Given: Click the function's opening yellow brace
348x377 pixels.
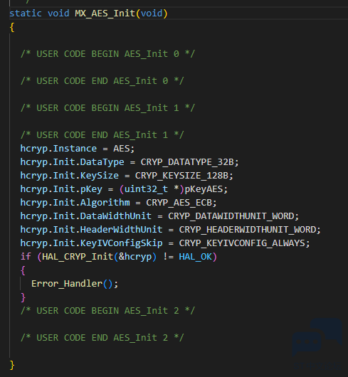Looking at the screenshot, I should 12,27.
